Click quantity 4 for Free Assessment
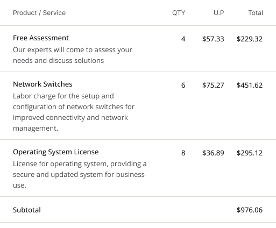The height and width of the screenshot is (228, 276). [183, 39]
